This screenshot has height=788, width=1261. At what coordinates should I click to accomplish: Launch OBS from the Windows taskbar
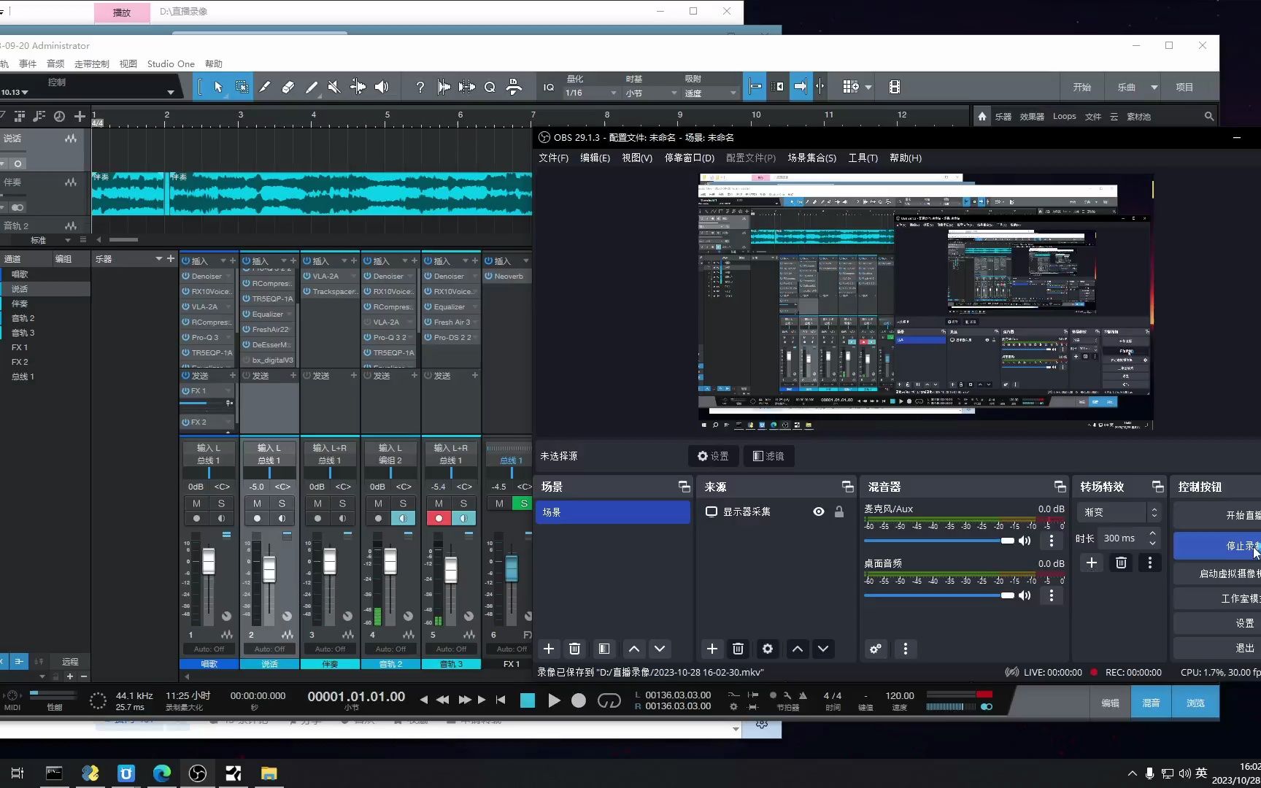pyautogui.click(x=198, y=773)
